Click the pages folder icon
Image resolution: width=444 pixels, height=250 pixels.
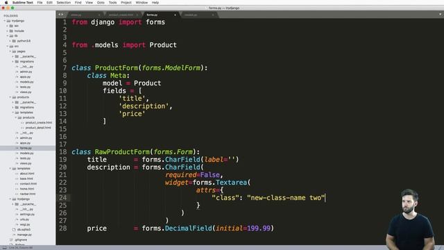[14, 51]
